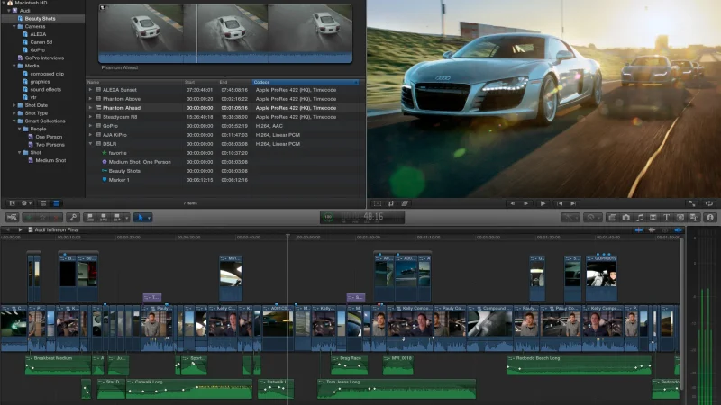This screenshot has width=721, height=405.
Task: Collapse the DSLR clip row
Action: click(91, 144)
